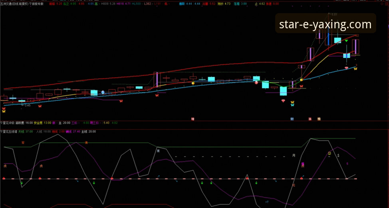Click the red butterfly under the tall purple candle

[157, 96]
